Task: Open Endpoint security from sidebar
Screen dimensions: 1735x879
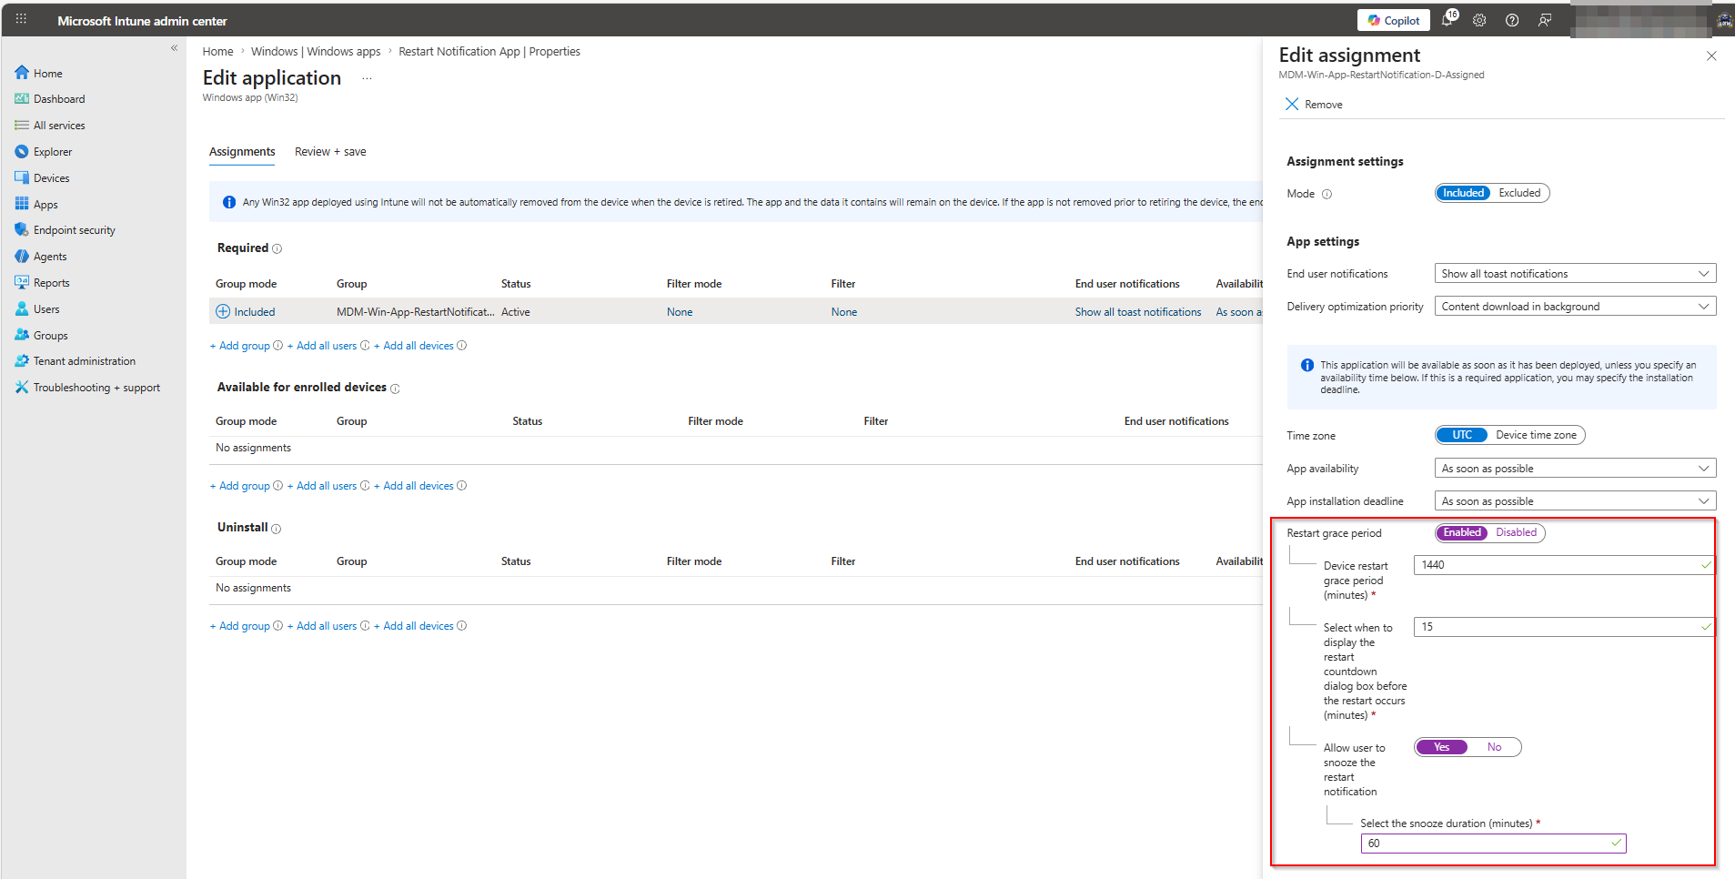Action: click(x=73, y=229)
